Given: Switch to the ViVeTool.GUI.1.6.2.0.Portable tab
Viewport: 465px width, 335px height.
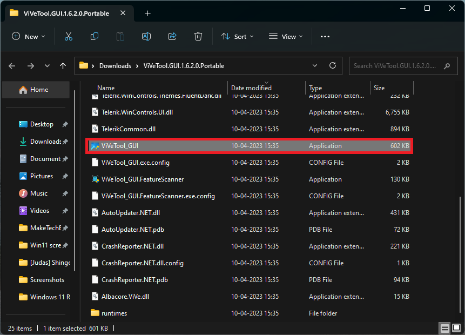Looking at the screenshot, I should pos(65,9).
